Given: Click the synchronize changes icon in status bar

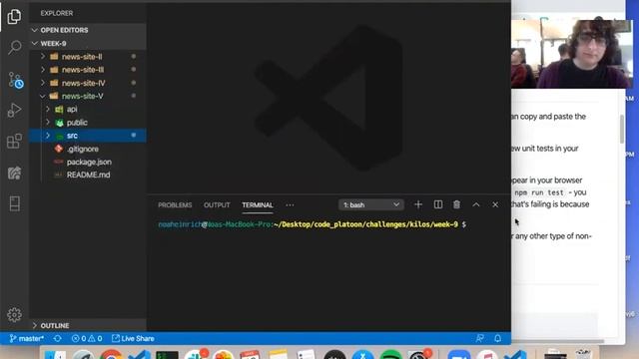Looking at the screenshot, I should point(58,338).
